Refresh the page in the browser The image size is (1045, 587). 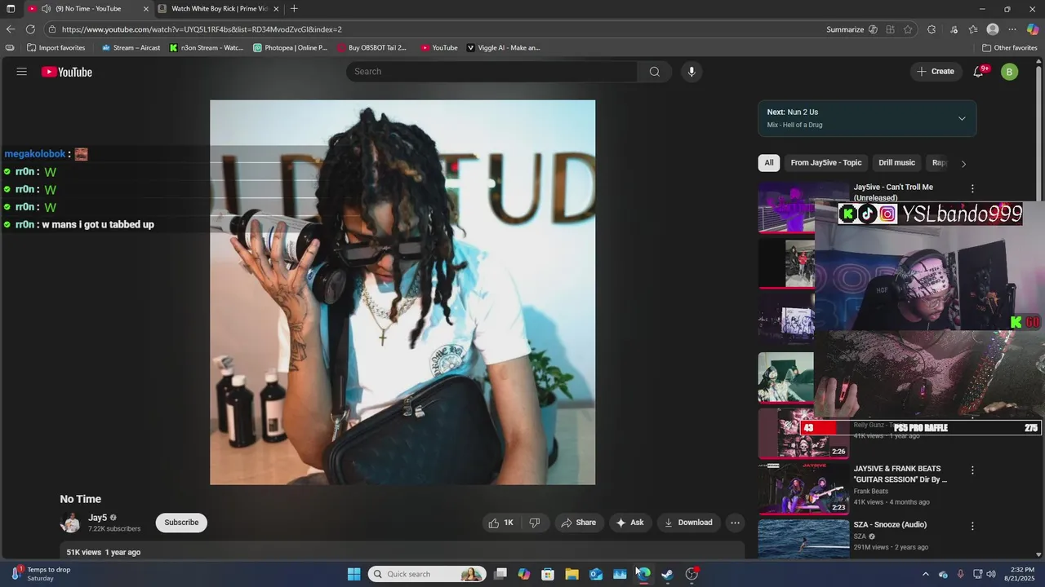pos(30,29)
